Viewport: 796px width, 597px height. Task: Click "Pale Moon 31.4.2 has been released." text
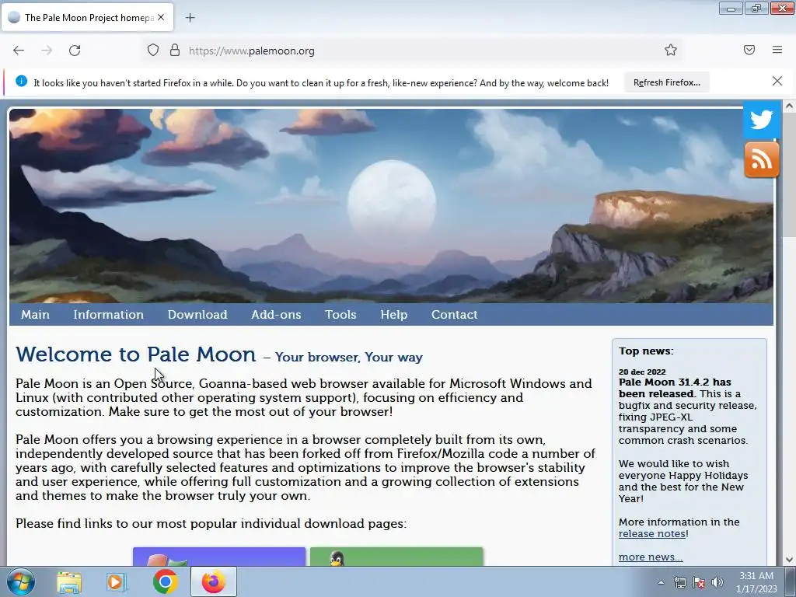675,388
